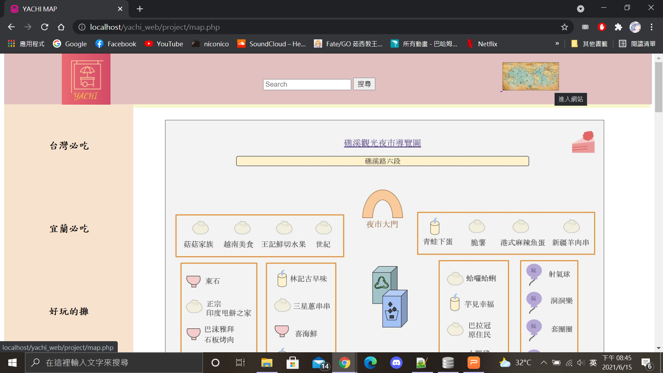The image size is (663, 373).
Task: Click the drink cup icon above 青蛙下蛋
Action: pos(435,226)
